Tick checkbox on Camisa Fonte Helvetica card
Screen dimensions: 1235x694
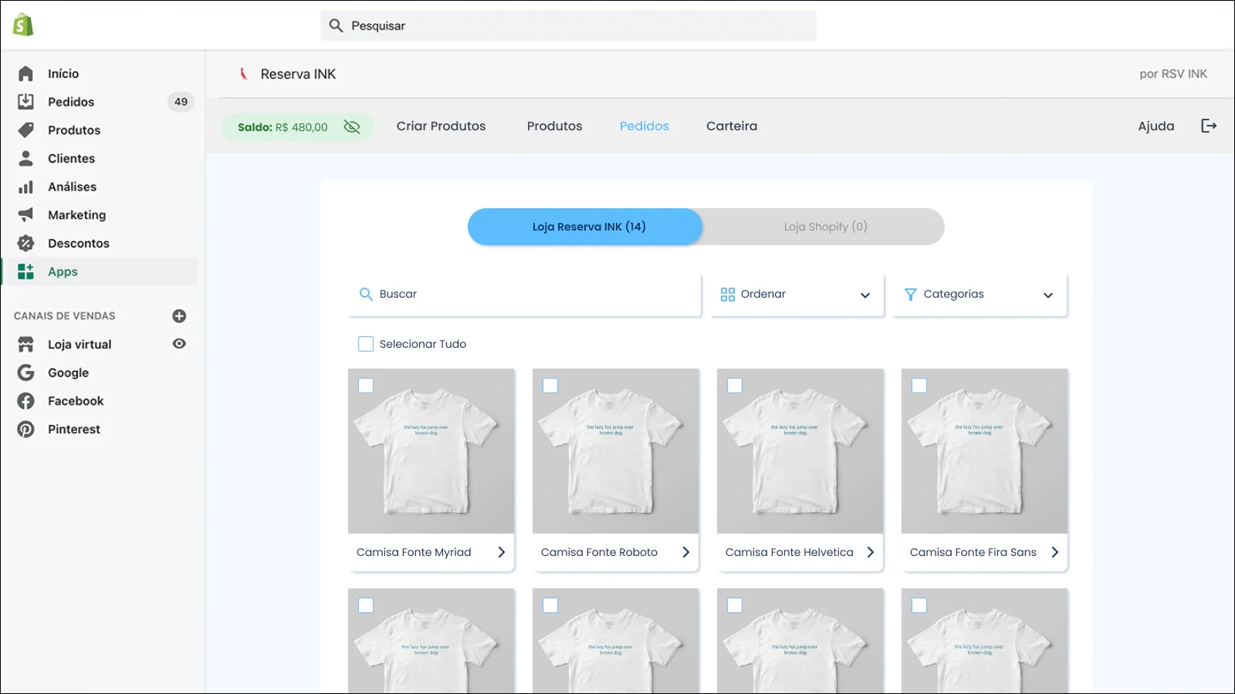tap(735, 386)
